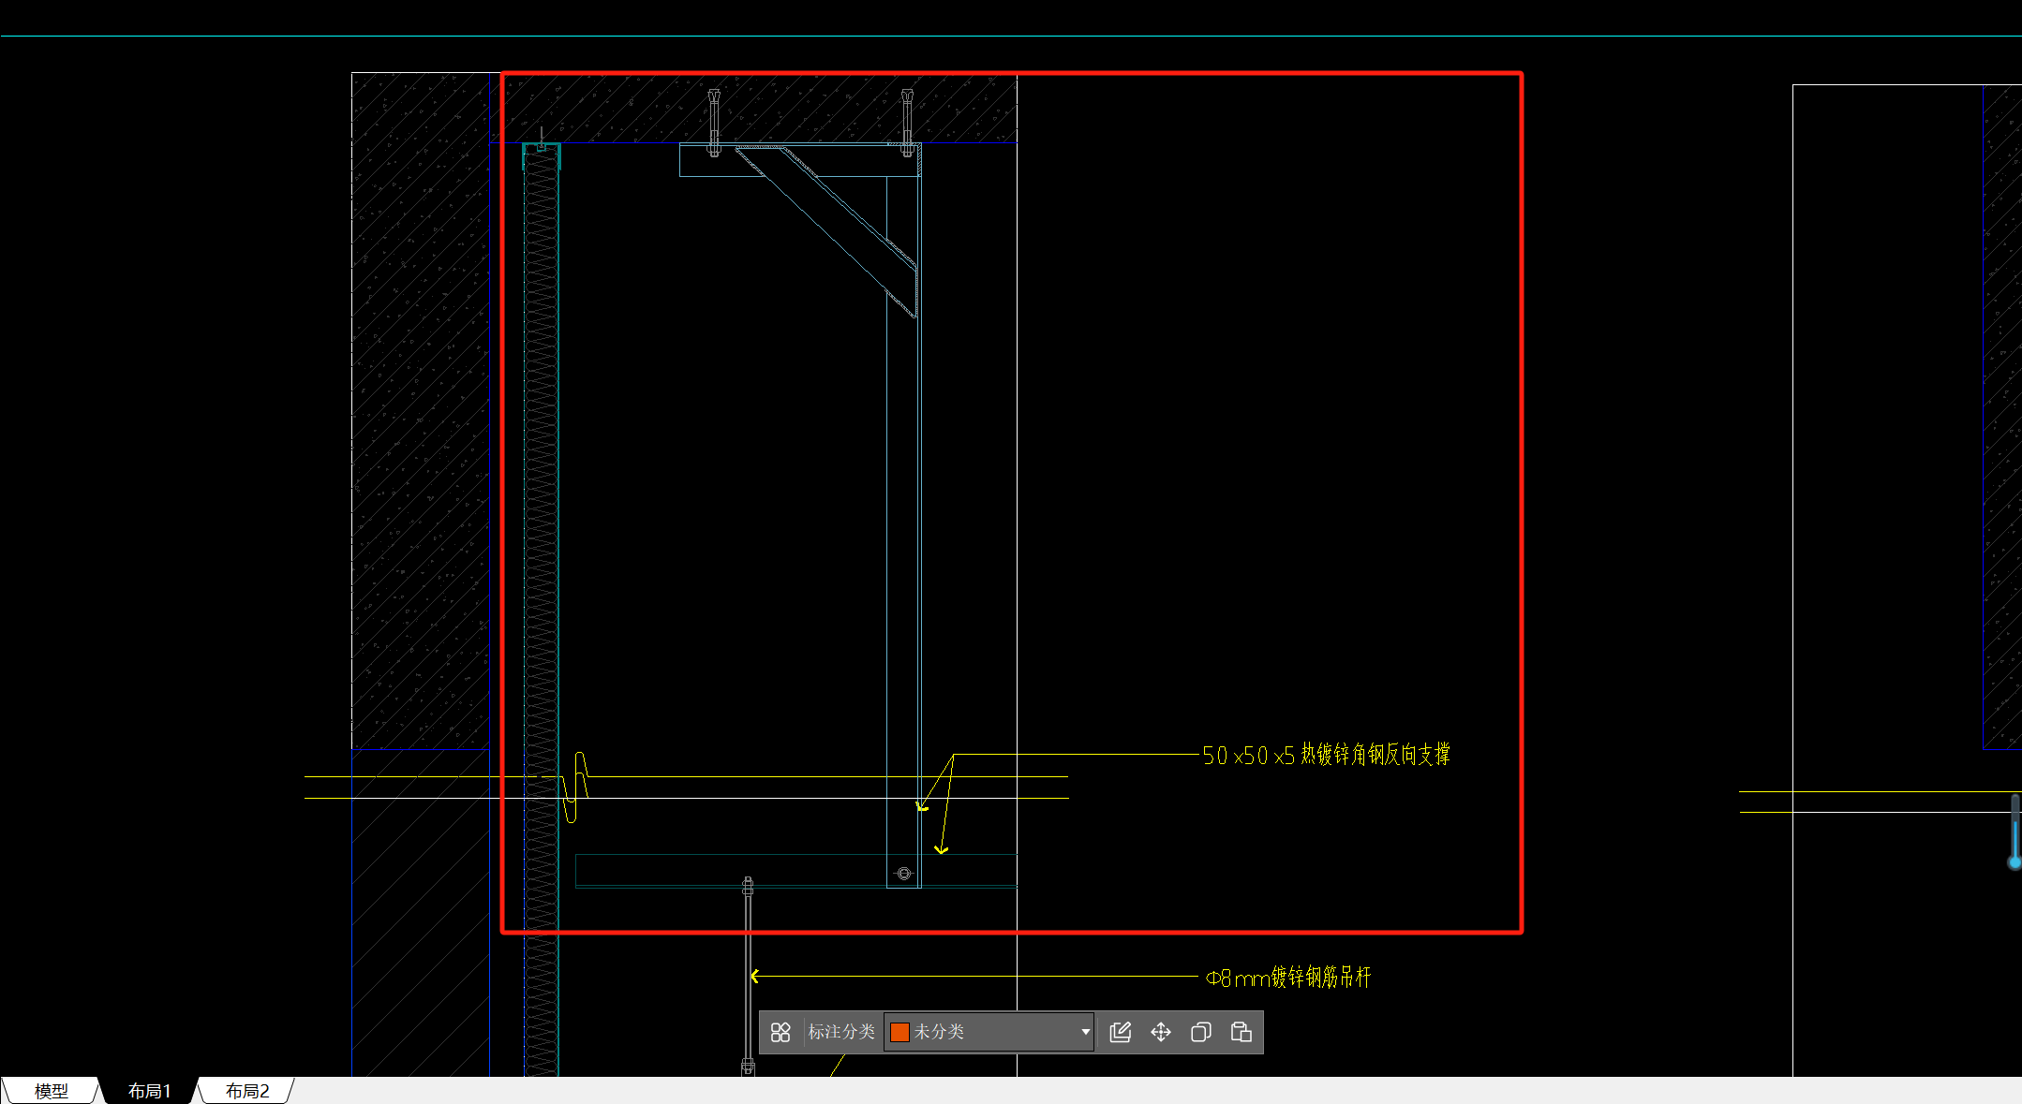Open the 未分类 category dropdown
The height and width of the screenshot is (1104, 2022).
989,1032
